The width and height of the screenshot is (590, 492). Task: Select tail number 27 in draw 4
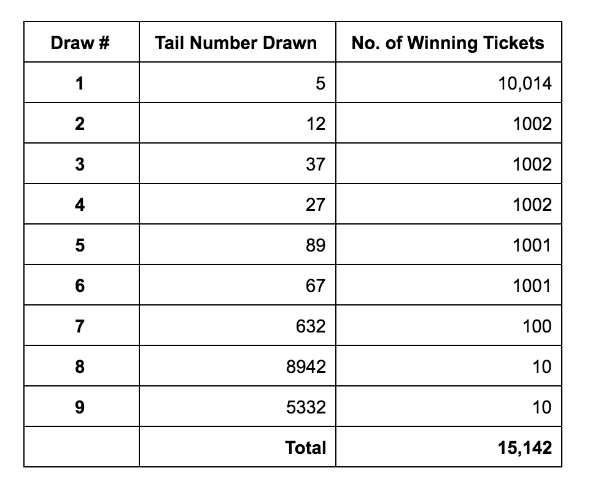point(315,205)
